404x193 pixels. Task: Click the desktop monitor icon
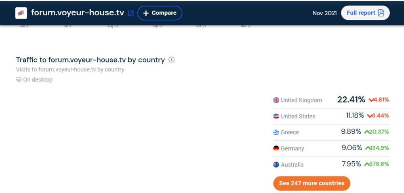(x=19, y=80)
